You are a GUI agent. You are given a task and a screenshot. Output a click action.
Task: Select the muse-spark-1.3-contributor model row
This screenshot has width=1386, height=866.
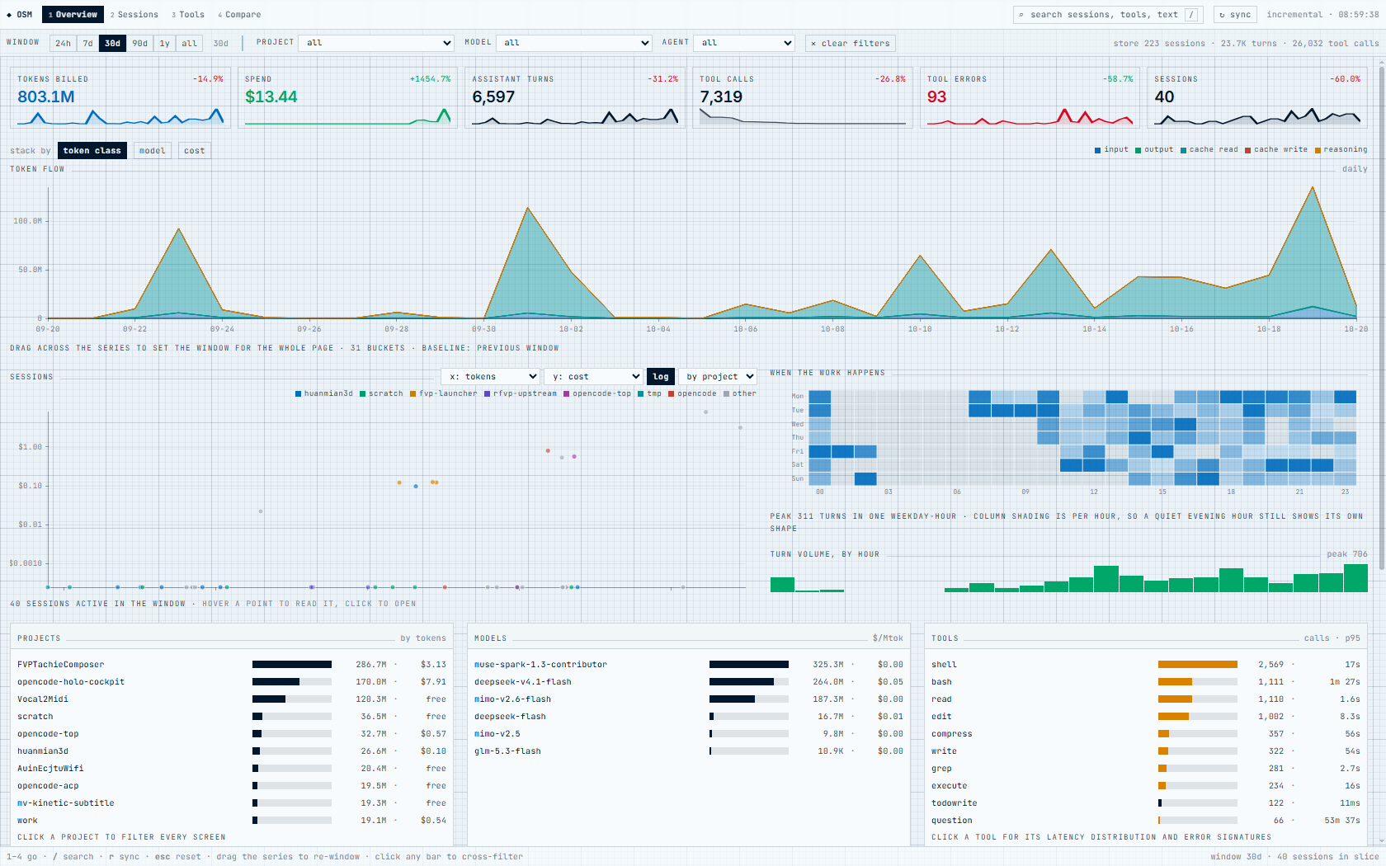(x=689, y=664)
